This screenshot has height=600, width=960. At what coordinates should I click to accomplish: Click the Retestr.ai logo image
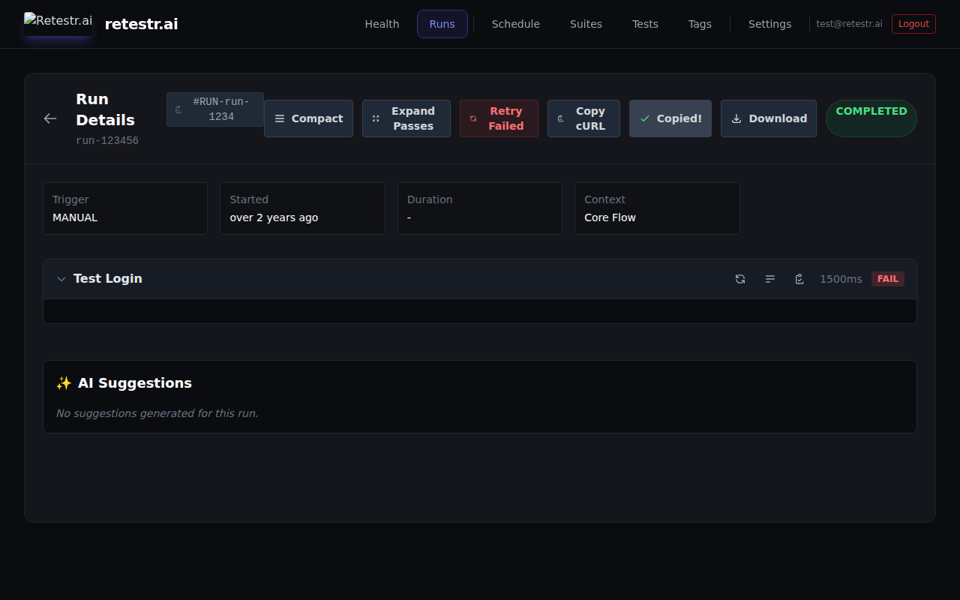(x=58, y=22)
